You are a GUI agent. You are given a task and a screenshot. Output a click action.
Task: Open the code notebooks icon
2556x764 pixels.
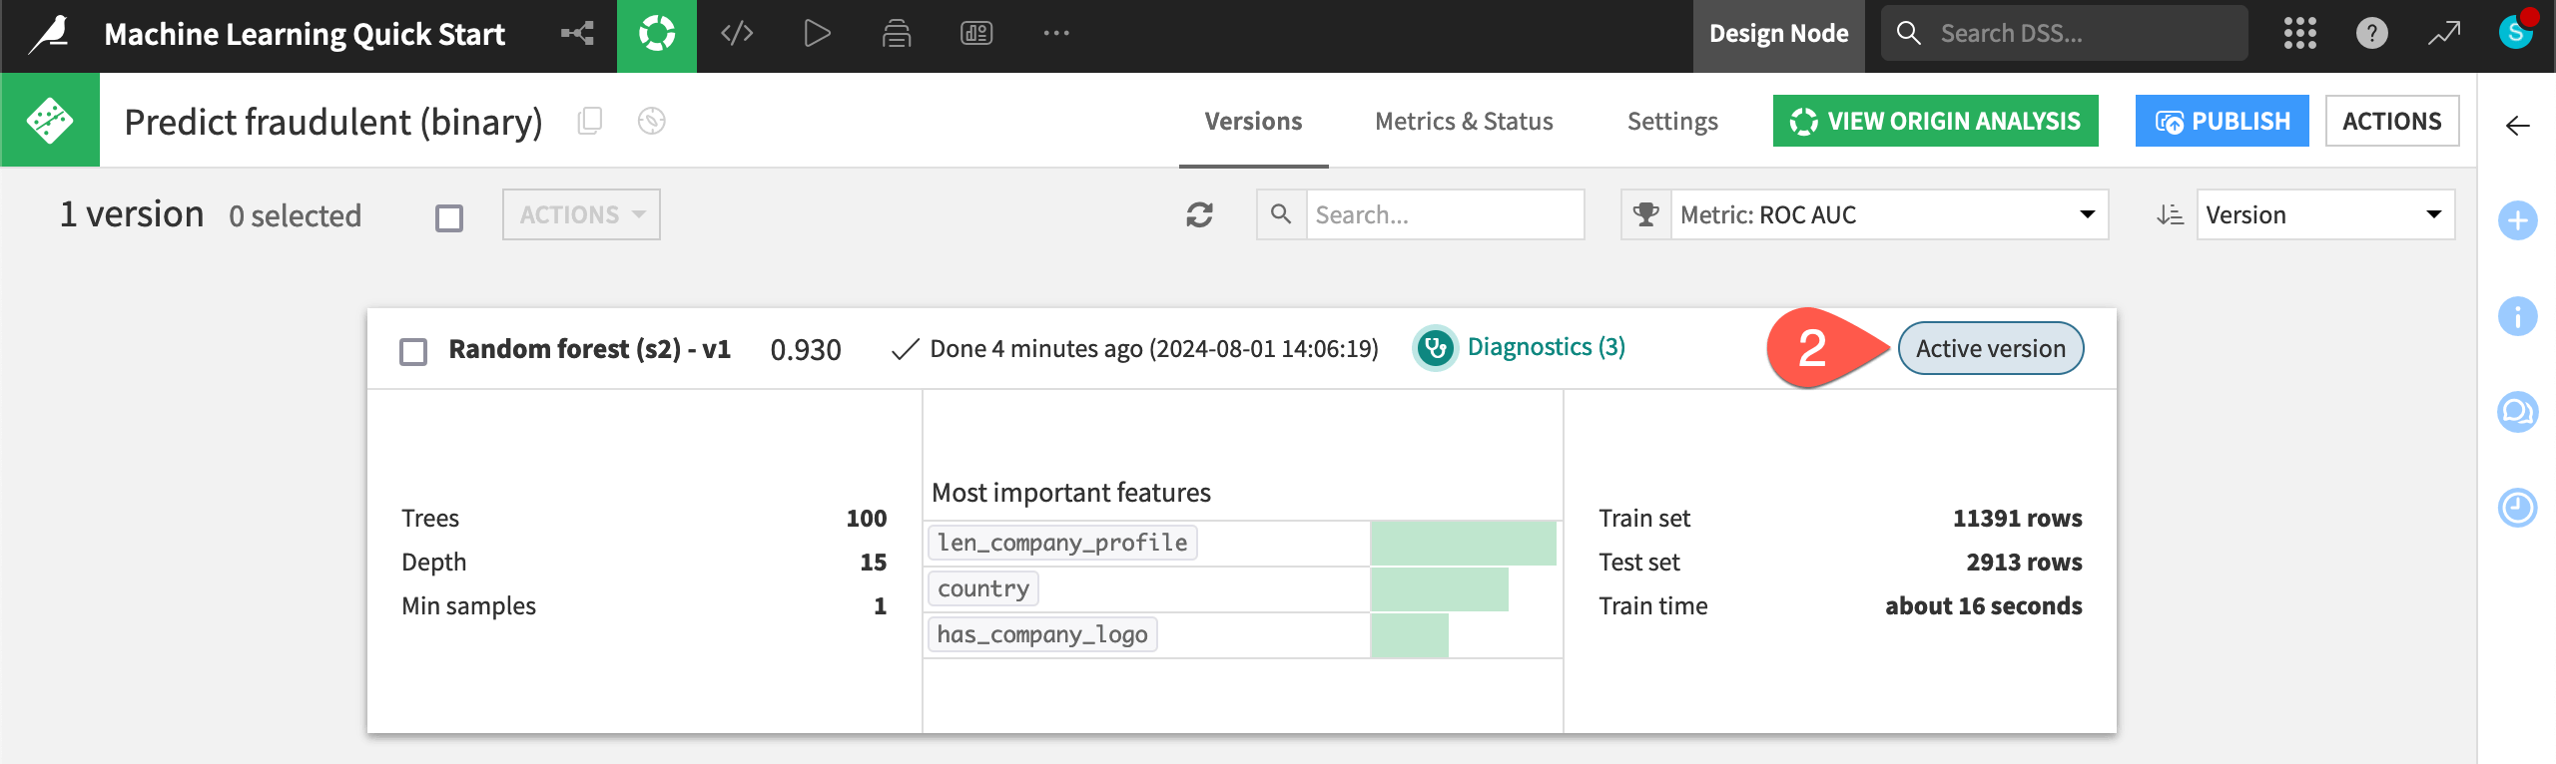(x=737, y=34)
